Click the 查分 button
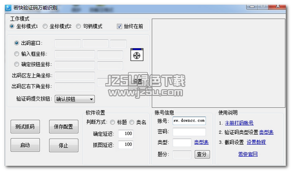Screen dimensions: 291x171 tap(202, 154)
